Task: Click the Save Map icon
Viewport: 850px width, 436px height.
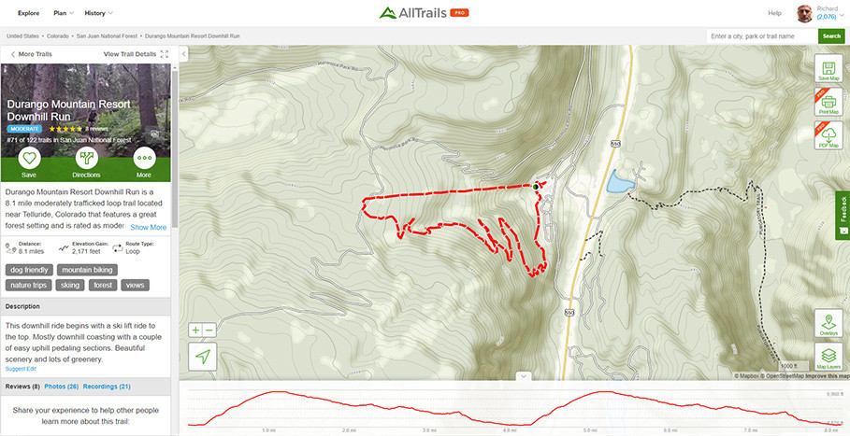Action: pyautogui.click(x=828, y=69)
